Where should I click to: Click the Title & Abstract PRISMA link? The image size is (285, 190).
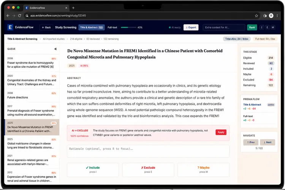[x=252, y=105]
